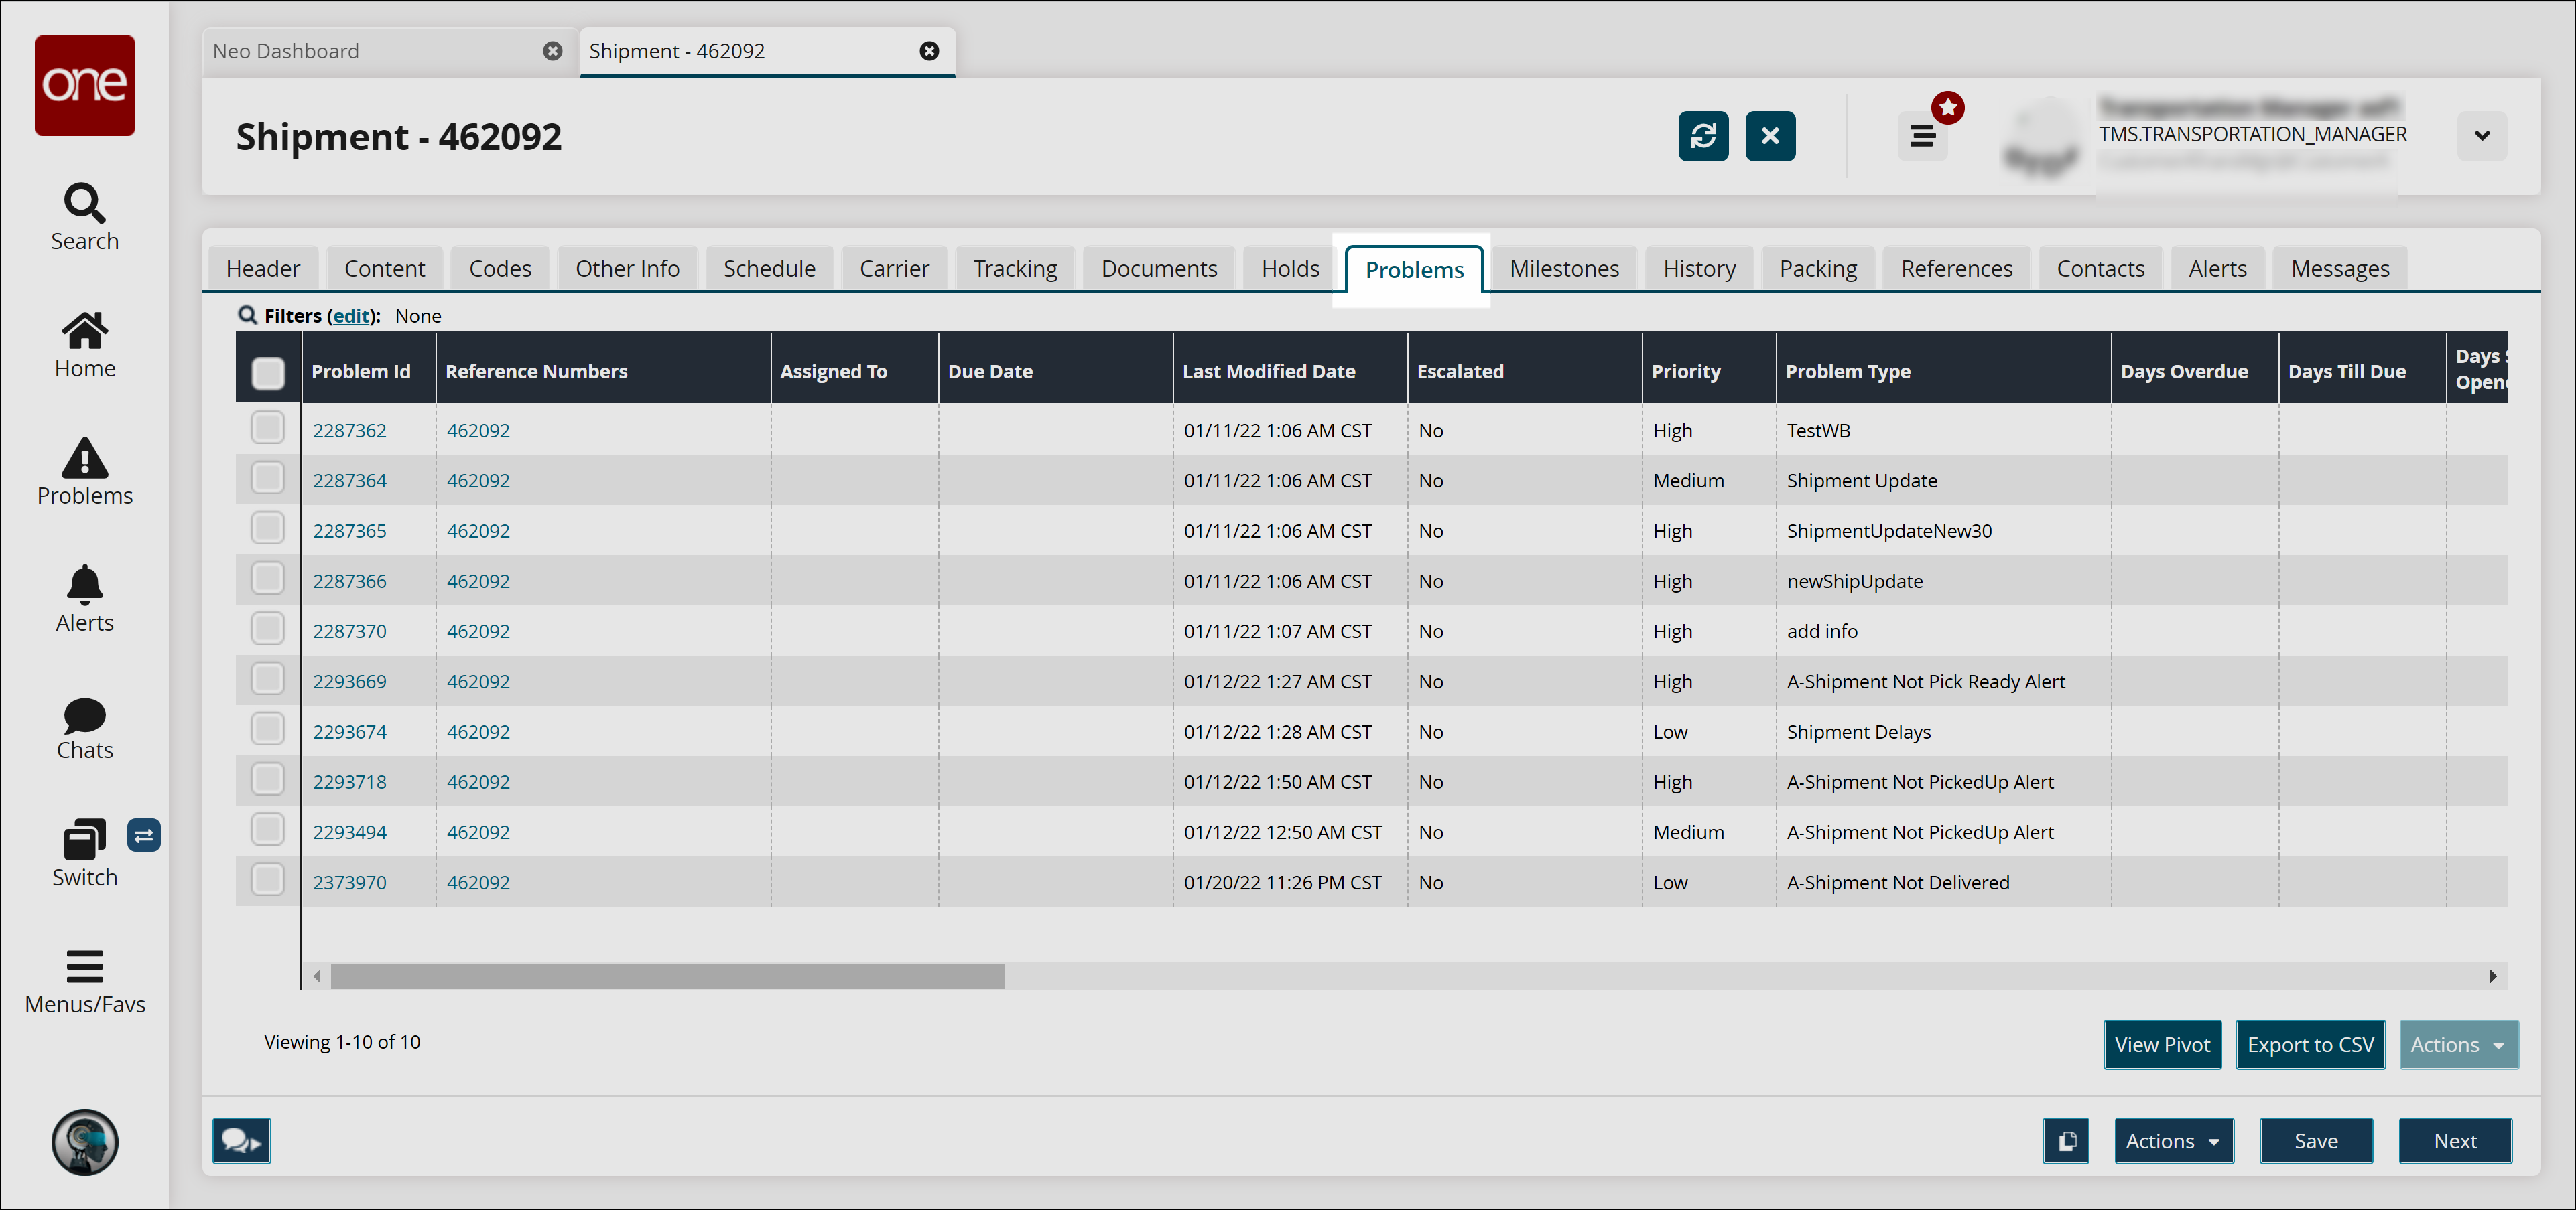Open the Problems warning icon in sidebar
The width and height of the screenshot is (2576, 1210).
tap(84, 459)
